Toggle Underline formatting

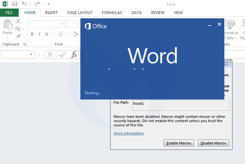tap(47, 34)
